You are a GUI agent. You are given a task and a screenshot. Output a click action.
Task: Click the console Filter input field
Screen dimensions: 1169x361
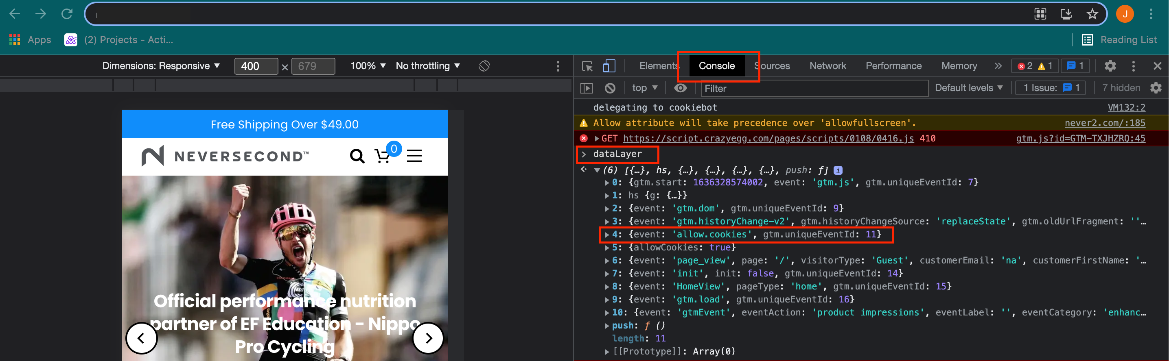pos(813,89)
